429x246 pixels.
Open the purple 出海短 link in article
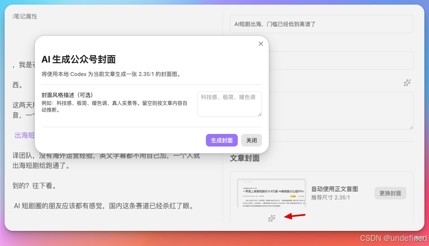(x=25, y=135)
